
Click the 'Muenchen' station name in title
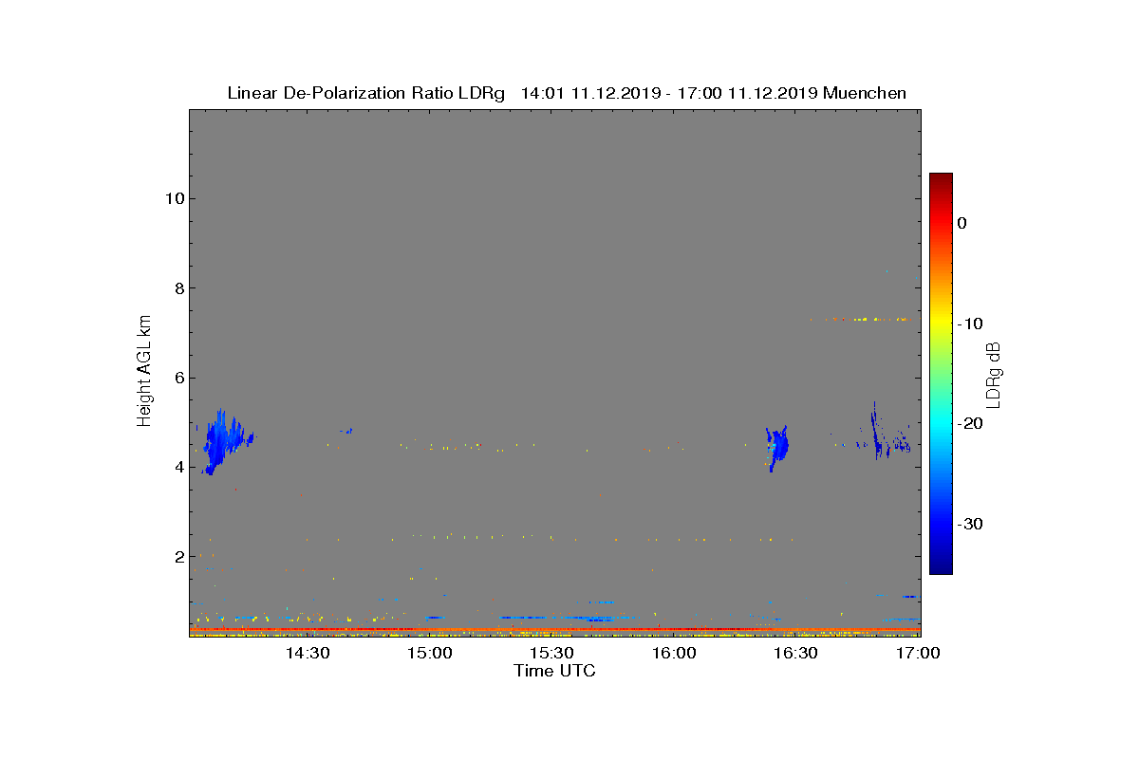tap(865, 93)
